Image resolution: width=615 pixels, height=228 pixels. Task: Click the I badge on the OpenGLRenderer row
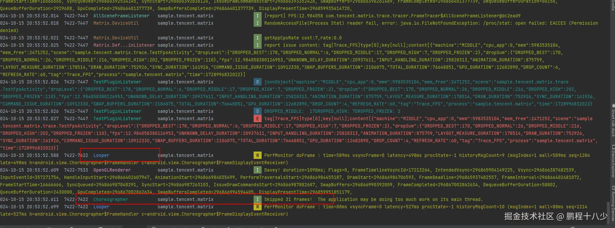[257, 170]
